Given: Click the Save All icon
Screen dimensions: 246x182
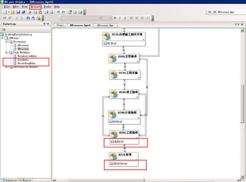Looking at the screenshot, I should point(23,12).
